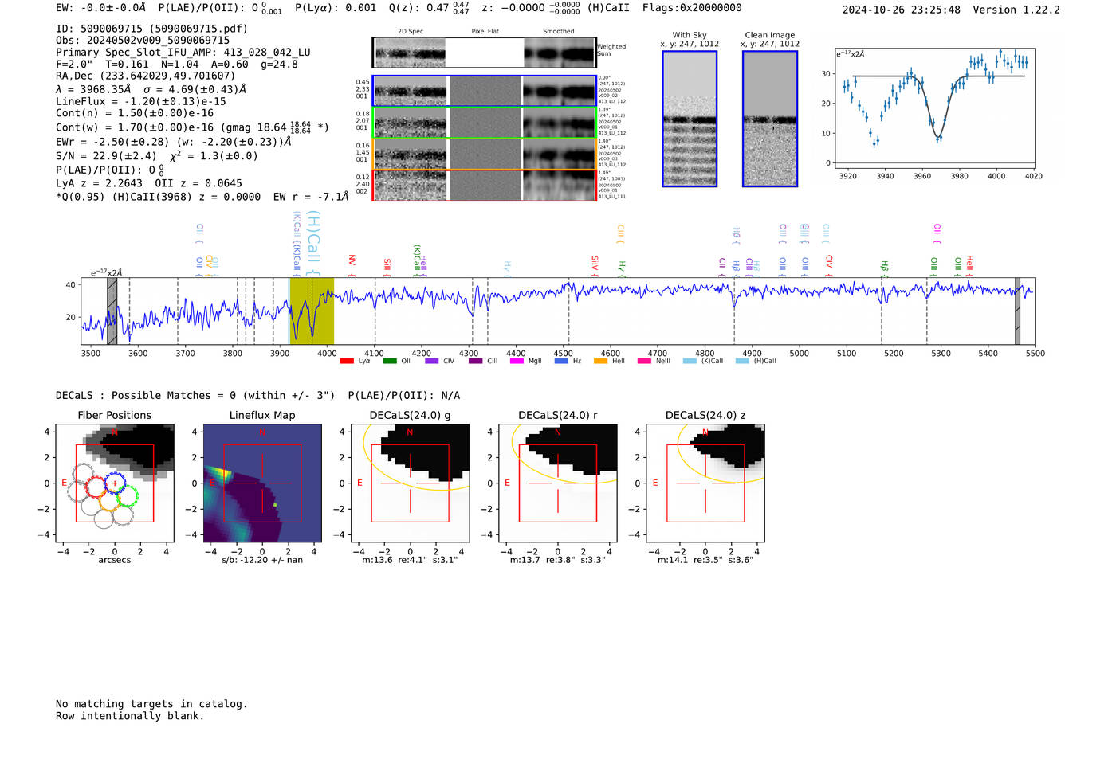The width and height of the screenshot is (1116, 759).
Task: Click the orange CIII label above the spectrum
Action: click(620, 234)
